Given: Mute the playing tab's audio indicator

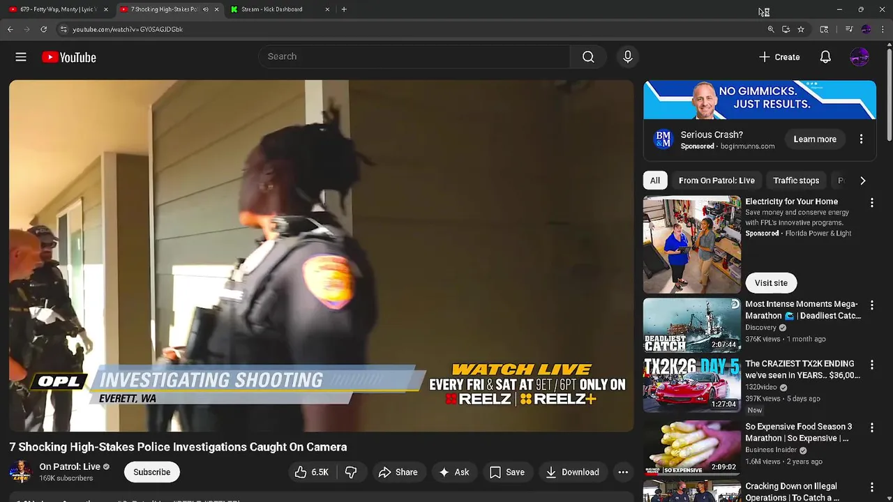Looking at the screenshot, I should 205,9.
